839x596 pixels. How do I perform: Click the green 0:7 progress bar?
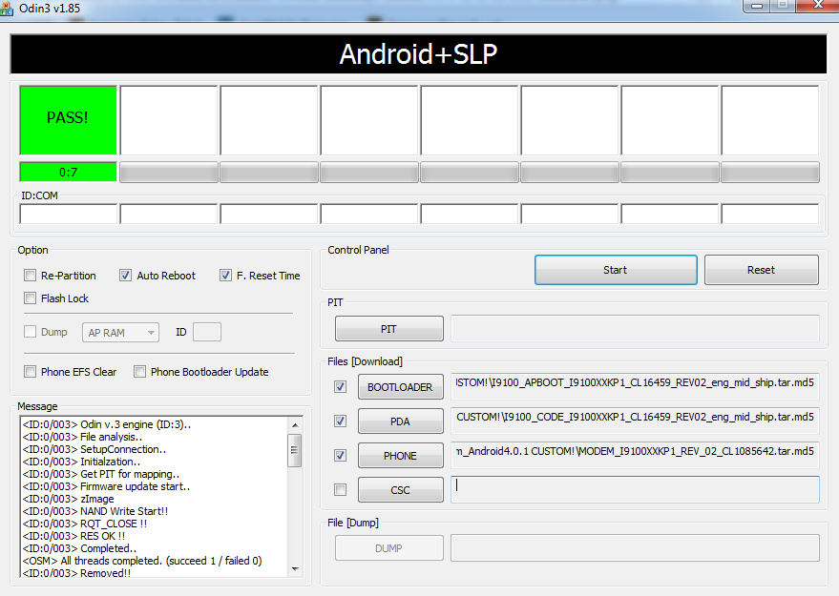click(x=68, y=172)
